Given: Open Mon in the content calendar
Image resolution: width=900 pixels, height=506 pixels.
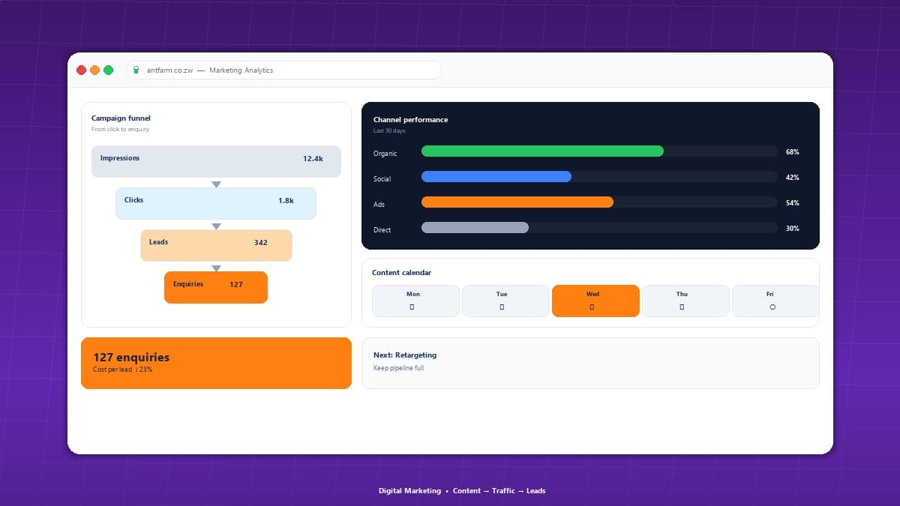Looking at the screenshot, I should point(415,301).
